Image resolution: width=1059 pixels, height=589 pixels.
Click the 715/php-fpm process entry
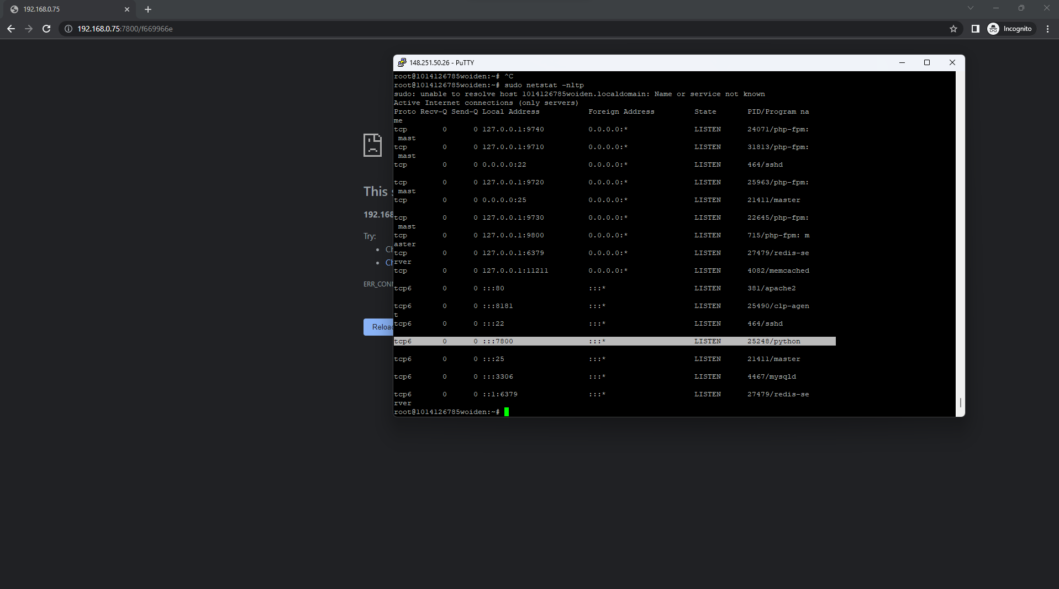pyautogui.click(x=778, y=235)
